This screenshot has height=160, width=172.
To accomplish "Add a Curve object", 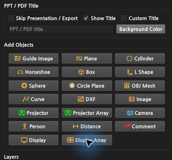I will click(33, 99).
